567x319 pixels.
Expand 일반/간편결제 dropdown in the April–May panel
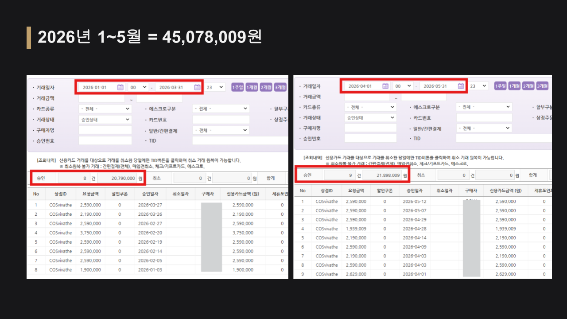point(484,128)
